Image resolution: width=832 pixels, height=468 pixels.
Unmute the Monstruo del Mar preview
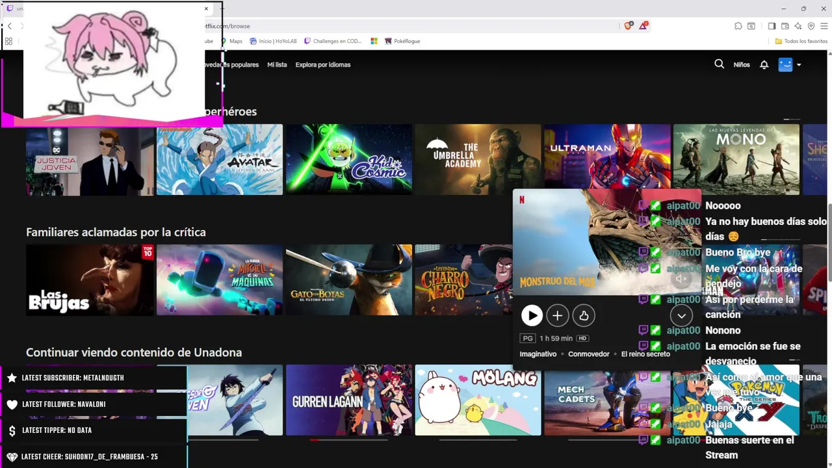coord(681,279)
